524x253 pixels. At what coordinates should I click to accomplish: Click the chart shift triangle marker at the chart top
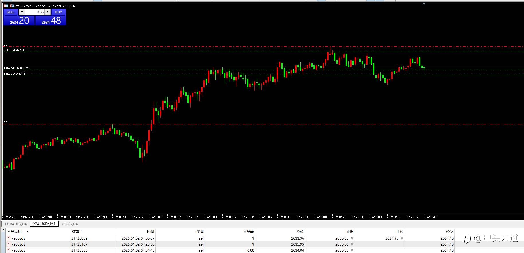[424, 3]
